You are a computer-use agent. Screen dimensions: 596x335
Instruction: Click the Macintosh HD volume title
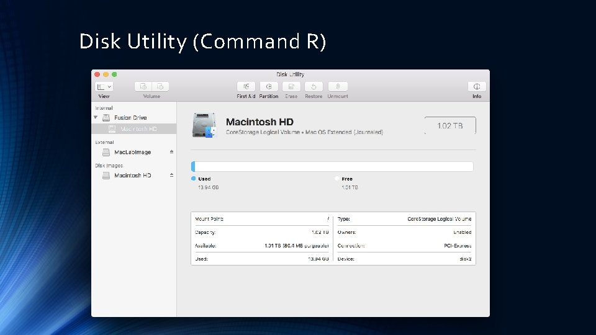[x=260, y=122]
